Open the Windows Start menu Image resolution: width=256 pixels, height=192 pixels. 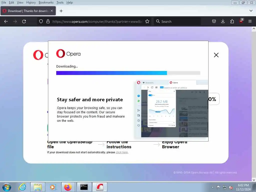coord(7,187)
